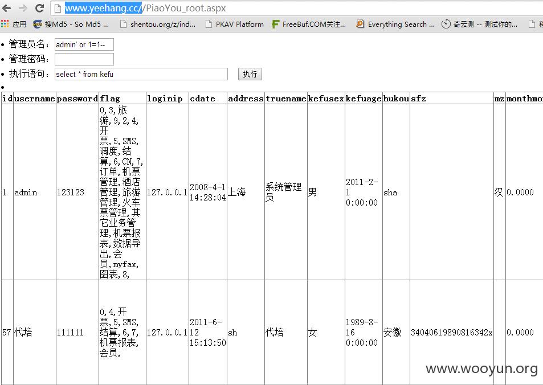Open the FreeBuf.COM bookmark
Viewport: 543px width, 385px height.
coord(309,24)
